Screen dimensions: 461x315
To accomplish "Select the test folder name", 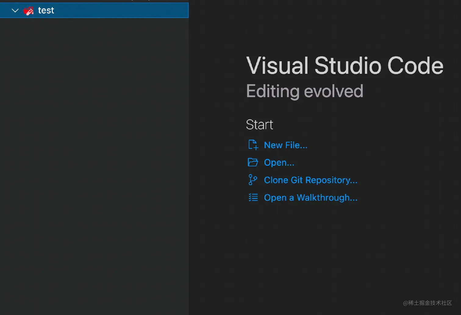I will tap(46, 10).
